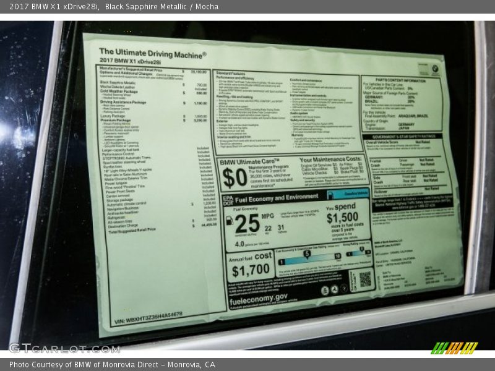Click the EPA DOT badge on fuel label
The image size is (495, 371).
(x=228, y=199)
